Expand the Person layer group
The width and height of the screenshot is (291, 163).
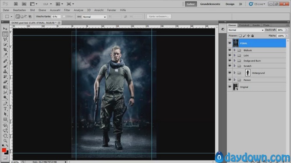coord(235,80)
